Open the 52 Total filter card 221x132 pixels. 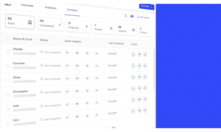click(20, 22)
